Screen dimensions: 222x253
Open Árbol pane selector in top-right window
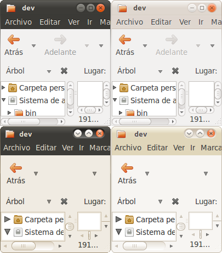160,71
